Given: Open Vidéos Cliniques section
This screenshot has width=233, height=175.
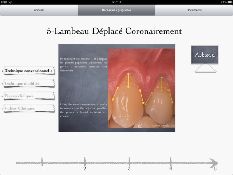Looking at the screenshot, I should [20, 108].
